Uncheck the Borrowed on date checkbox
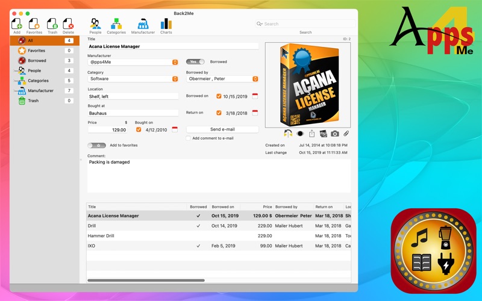Viewport: 482px width, 301px height. (x=219, y=96)
